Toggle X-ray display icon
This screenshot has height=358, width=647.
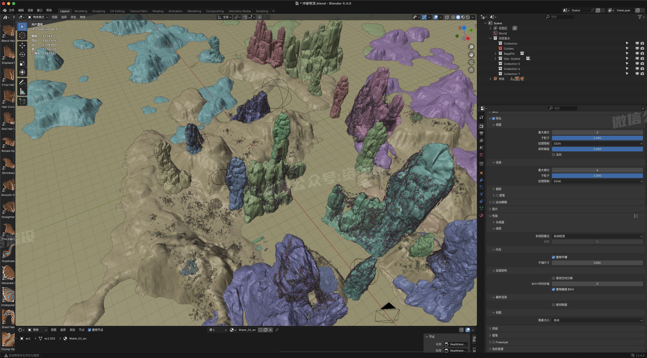[x=447, y=17]
